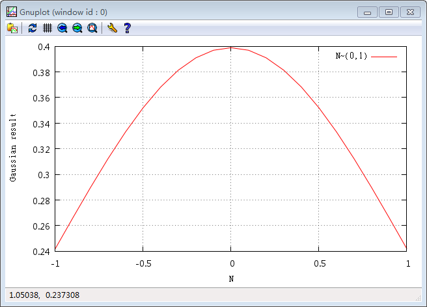The image size is (427, 307).
Task: Click the 0.26 y-axis tick label
Action: (42, 226)
